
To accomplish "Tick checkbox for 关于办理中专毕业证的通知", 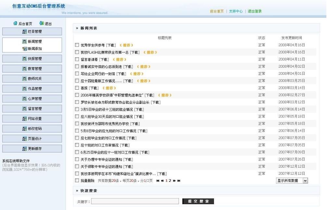I will pos(77,159).
